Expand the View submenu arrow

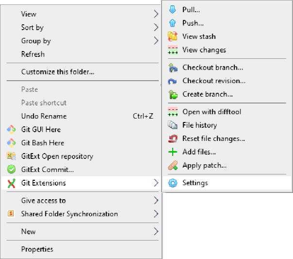click(156, 14)
